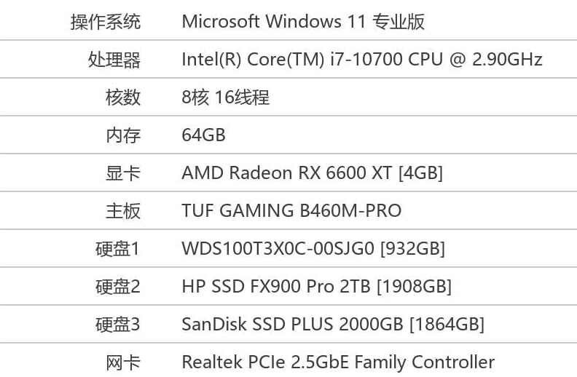Click the 处理器 row label

[x=114, y=60]
